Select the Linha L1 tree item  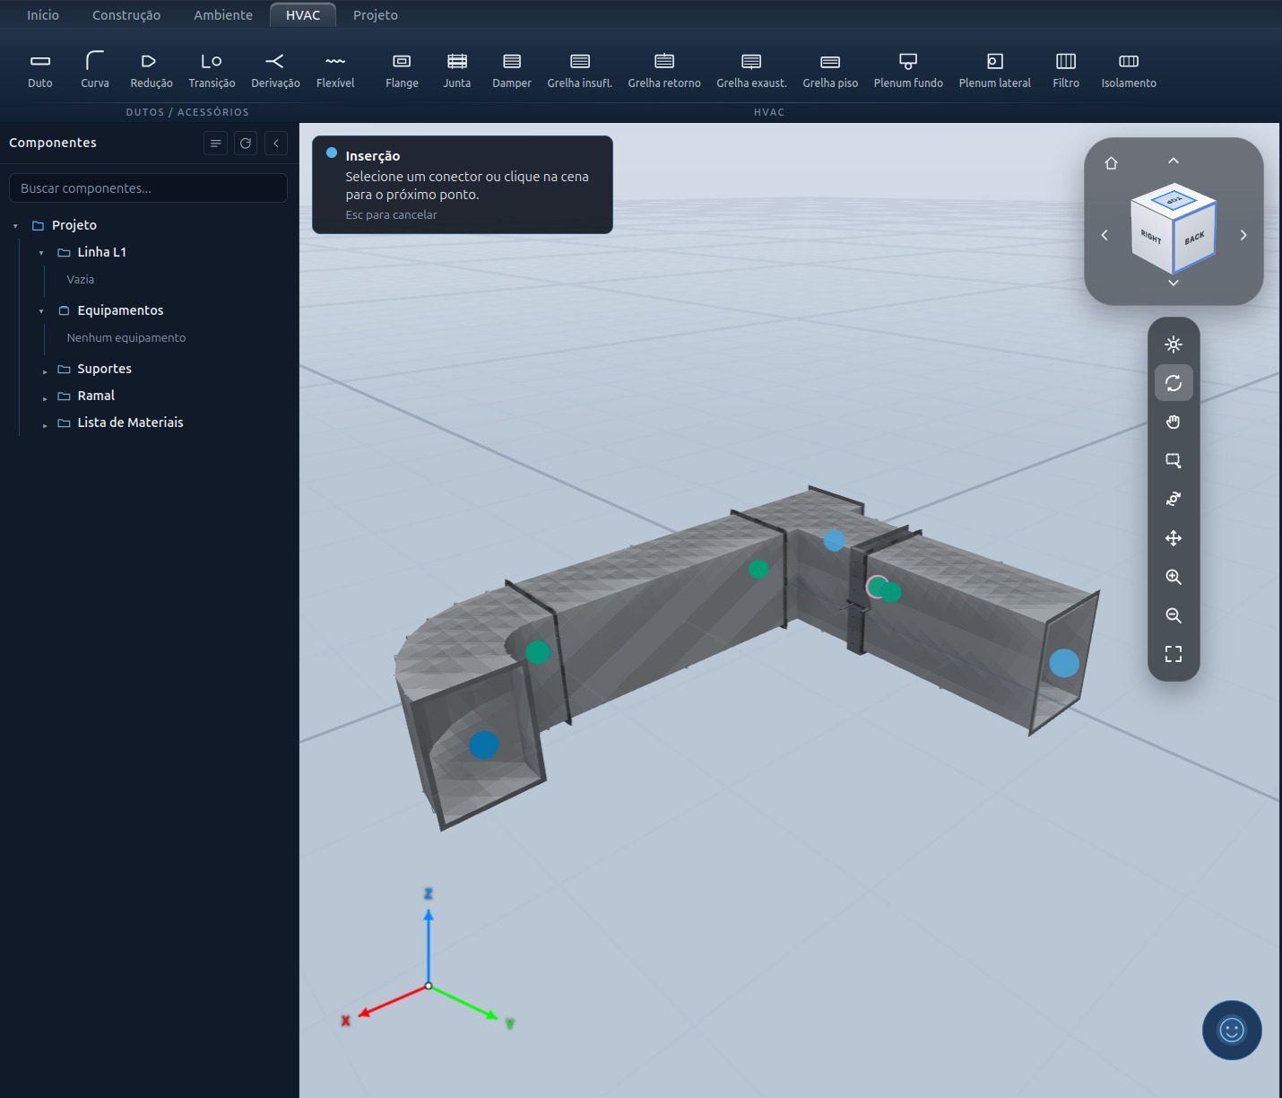101,252
